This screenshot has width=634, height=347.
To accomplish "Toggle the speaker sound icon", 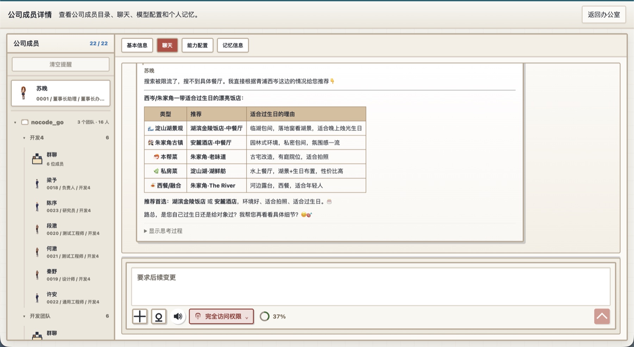I will point(178,316).
